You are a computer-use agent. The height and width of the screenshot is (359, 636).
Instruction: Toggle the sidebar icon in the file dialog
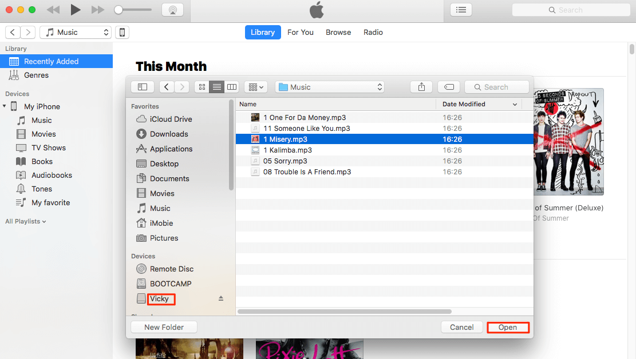point(142,86)
